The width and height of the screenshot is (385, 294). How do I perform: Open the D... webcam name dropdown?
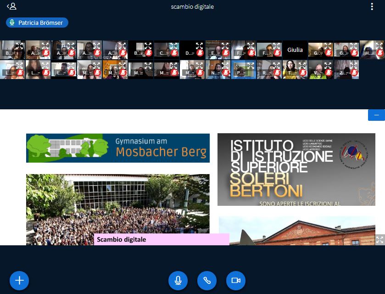(x=190, y=53)
